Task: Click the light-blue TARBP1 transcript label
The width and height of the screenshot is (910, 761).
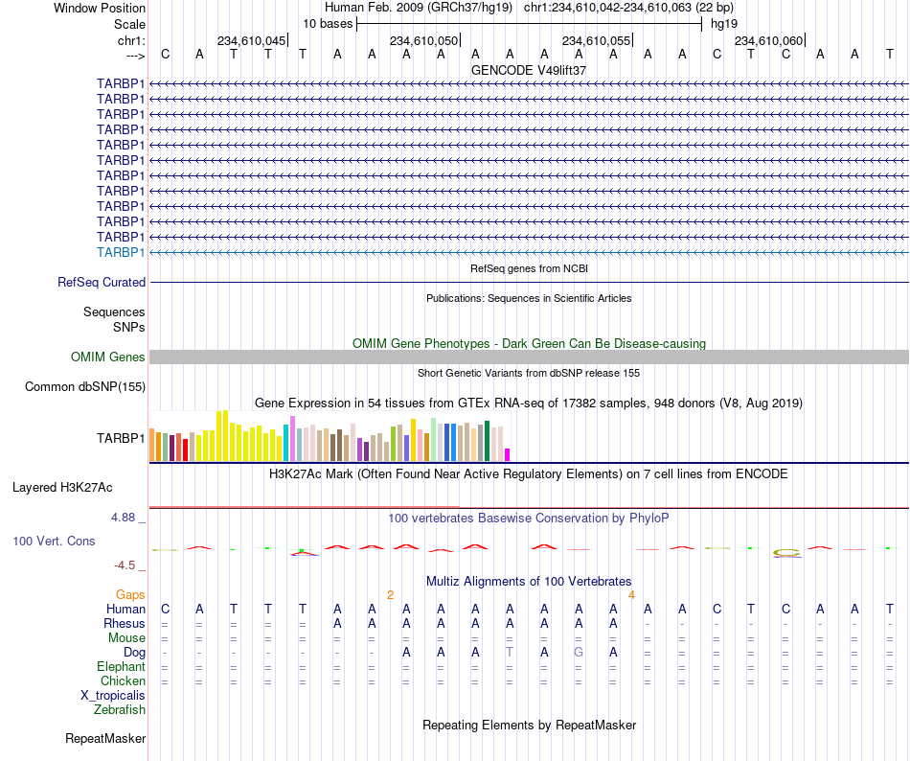Action: click(121, 252)
